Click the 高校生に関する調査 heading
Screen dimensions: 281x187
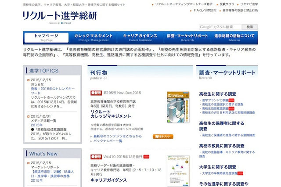coord(218,94)
